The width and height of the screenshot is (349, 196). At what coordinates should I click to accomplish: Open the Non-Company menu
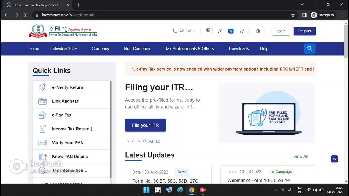tap(137, 48)
